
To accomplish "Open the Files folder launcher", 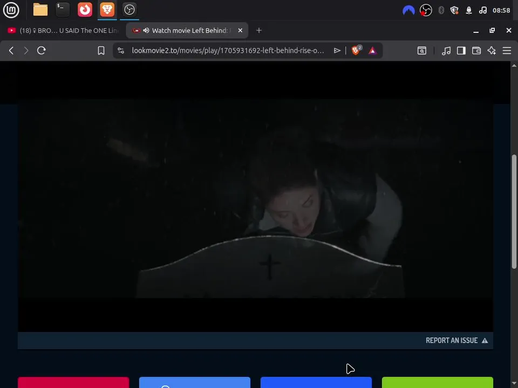I will click(40, 10).
